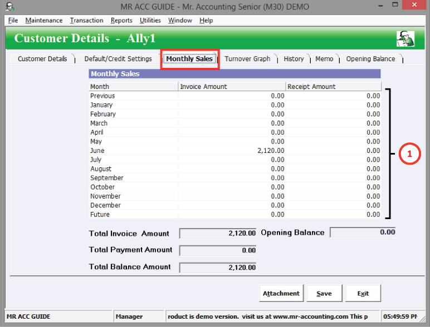Open the Memo tab

click(324, 59)
